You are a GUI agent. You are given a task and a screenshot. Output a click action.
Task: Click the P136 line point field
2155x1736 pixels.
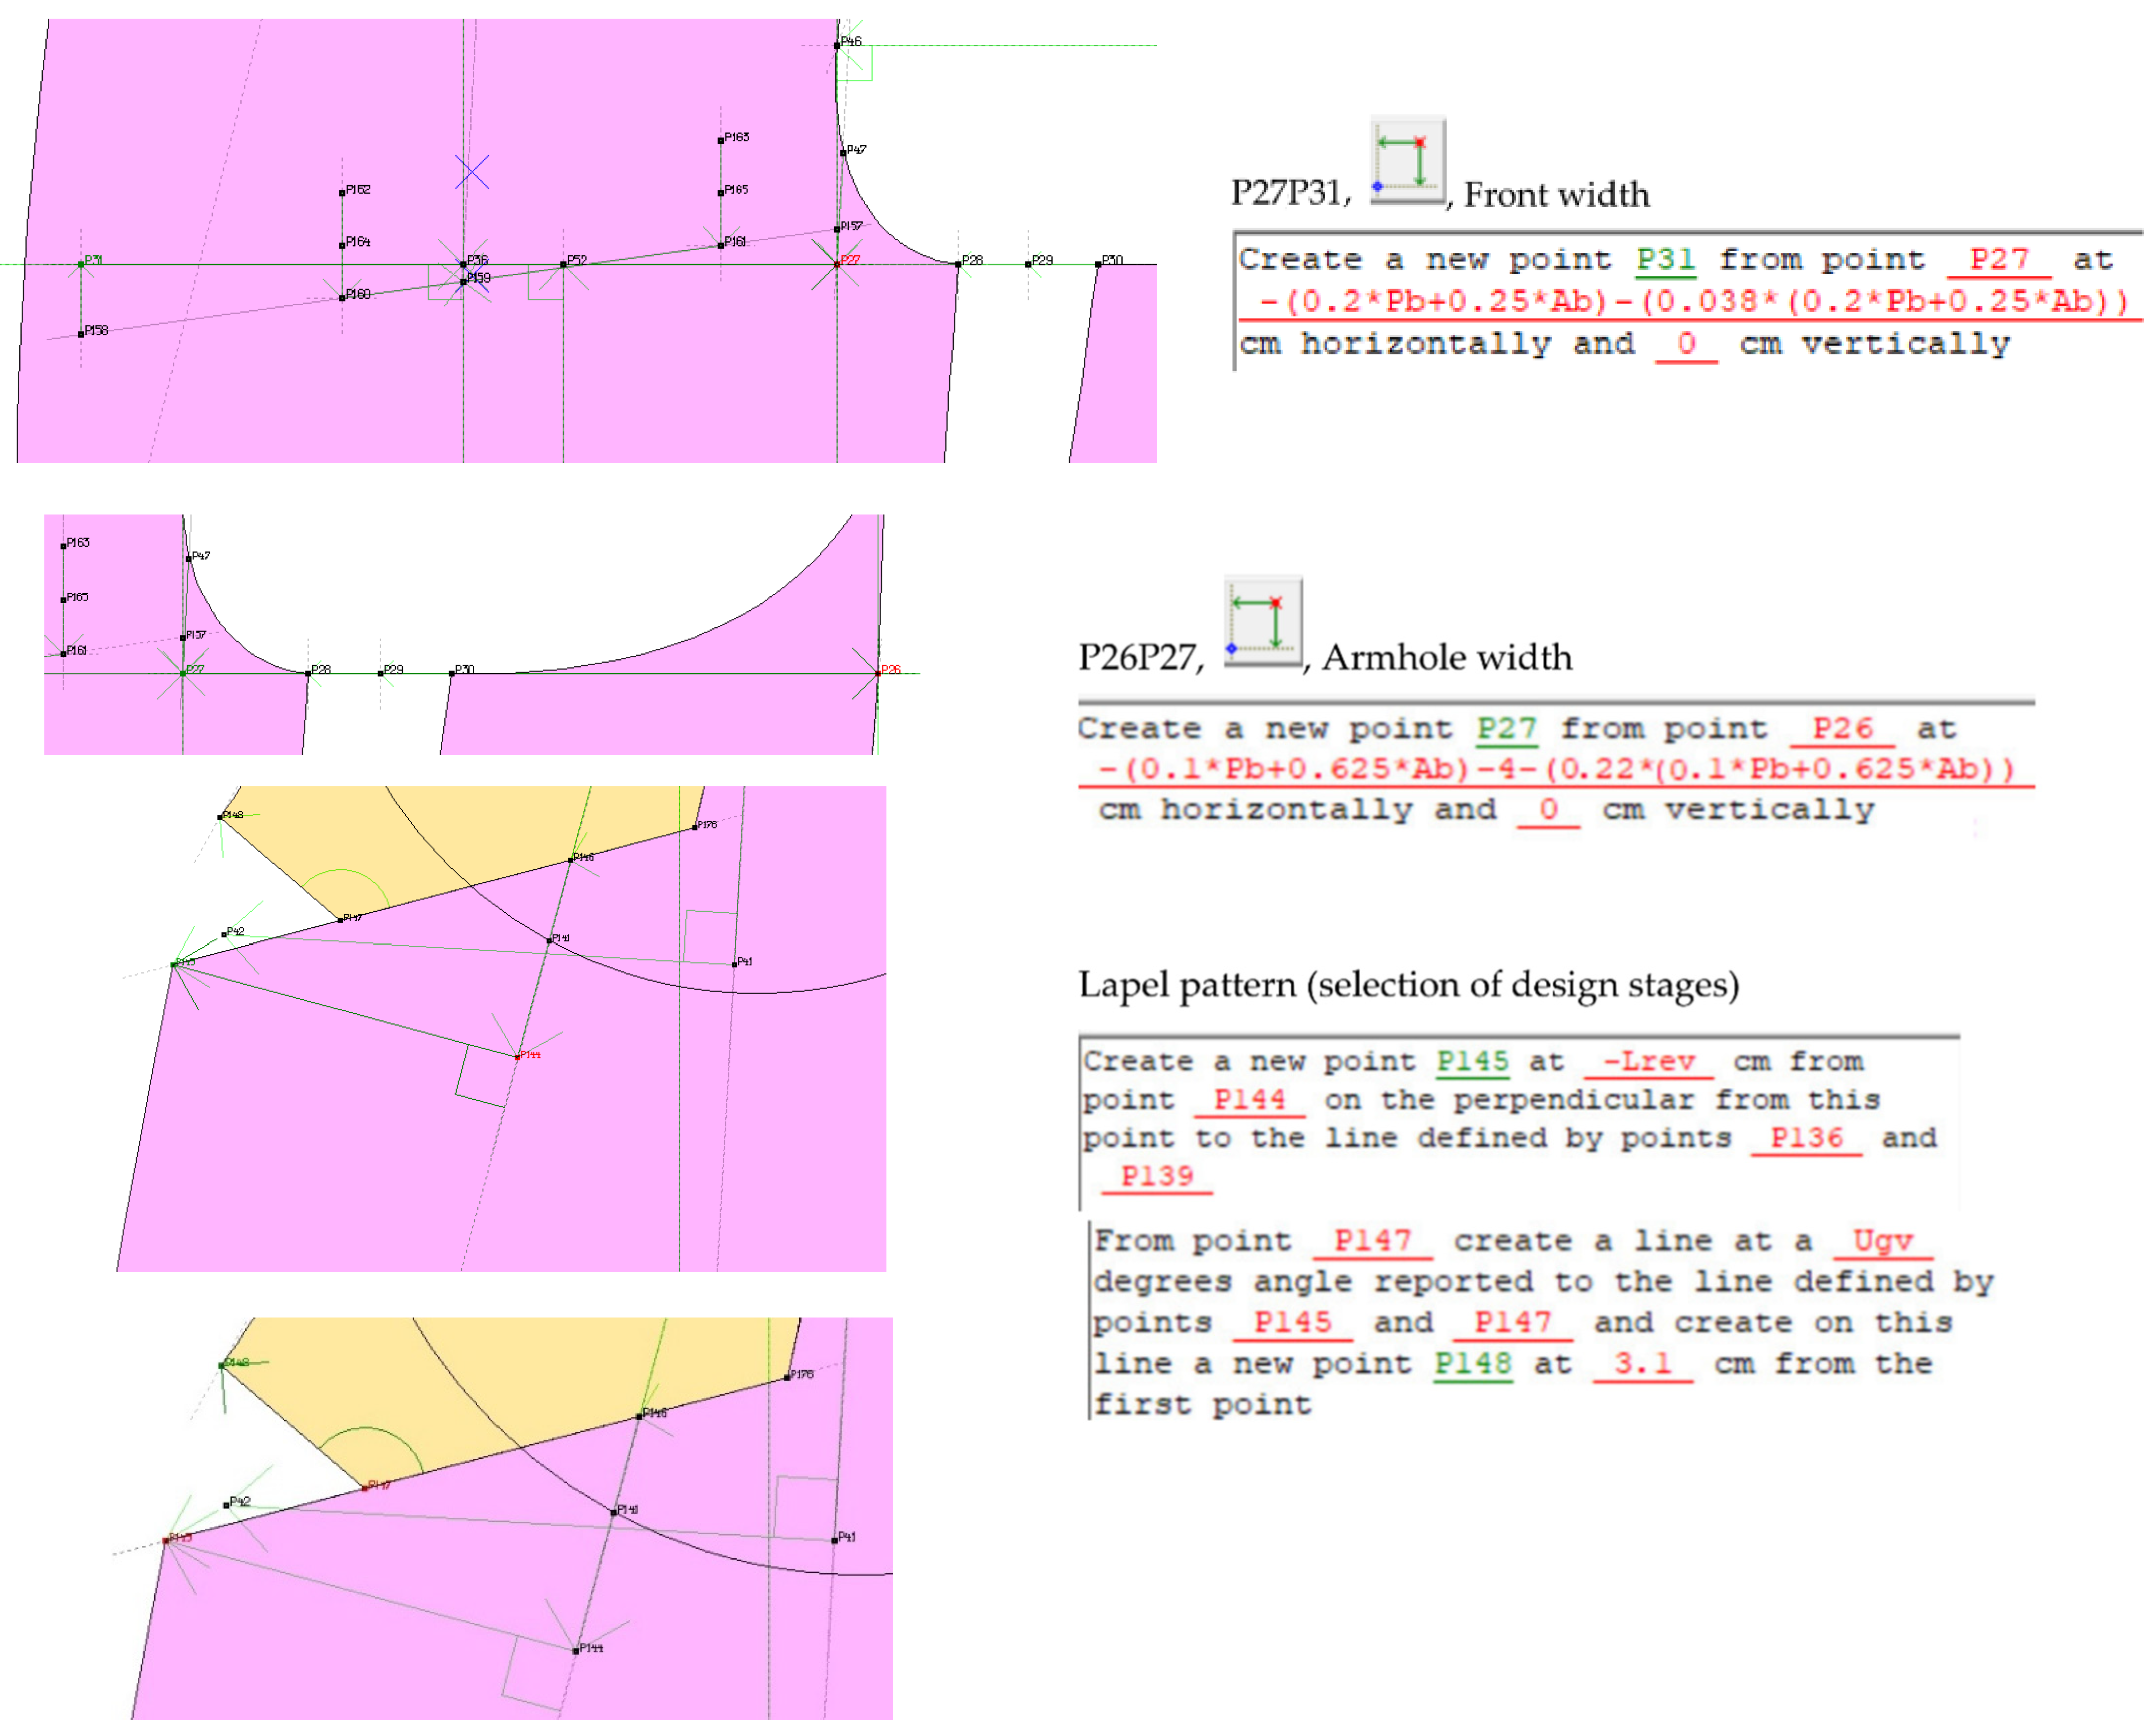point(1805,1138)
